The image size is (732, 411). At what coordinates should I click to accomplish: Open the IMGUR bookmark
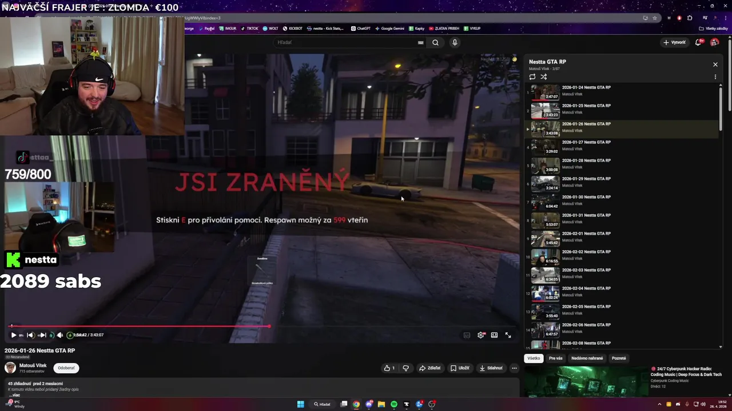pos(227,29)
